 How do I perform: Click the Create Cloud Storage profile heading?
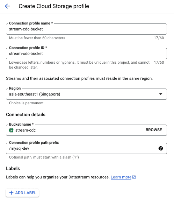[54, 6]
